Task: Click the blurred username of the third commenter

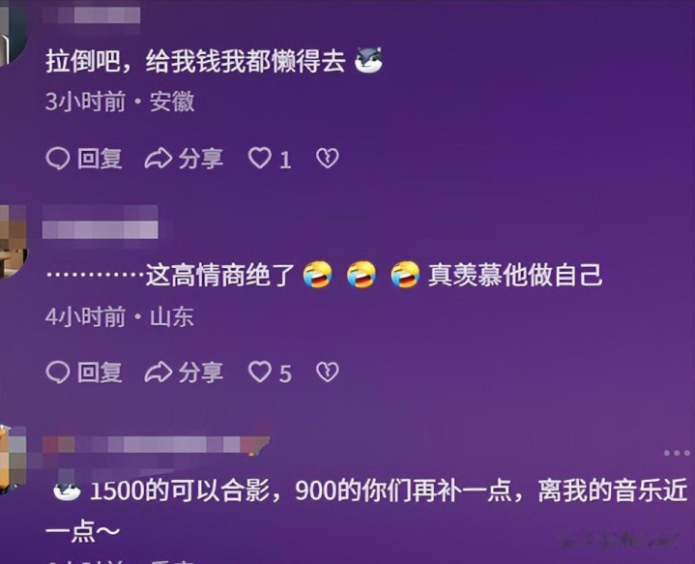Action: (156, 445)
